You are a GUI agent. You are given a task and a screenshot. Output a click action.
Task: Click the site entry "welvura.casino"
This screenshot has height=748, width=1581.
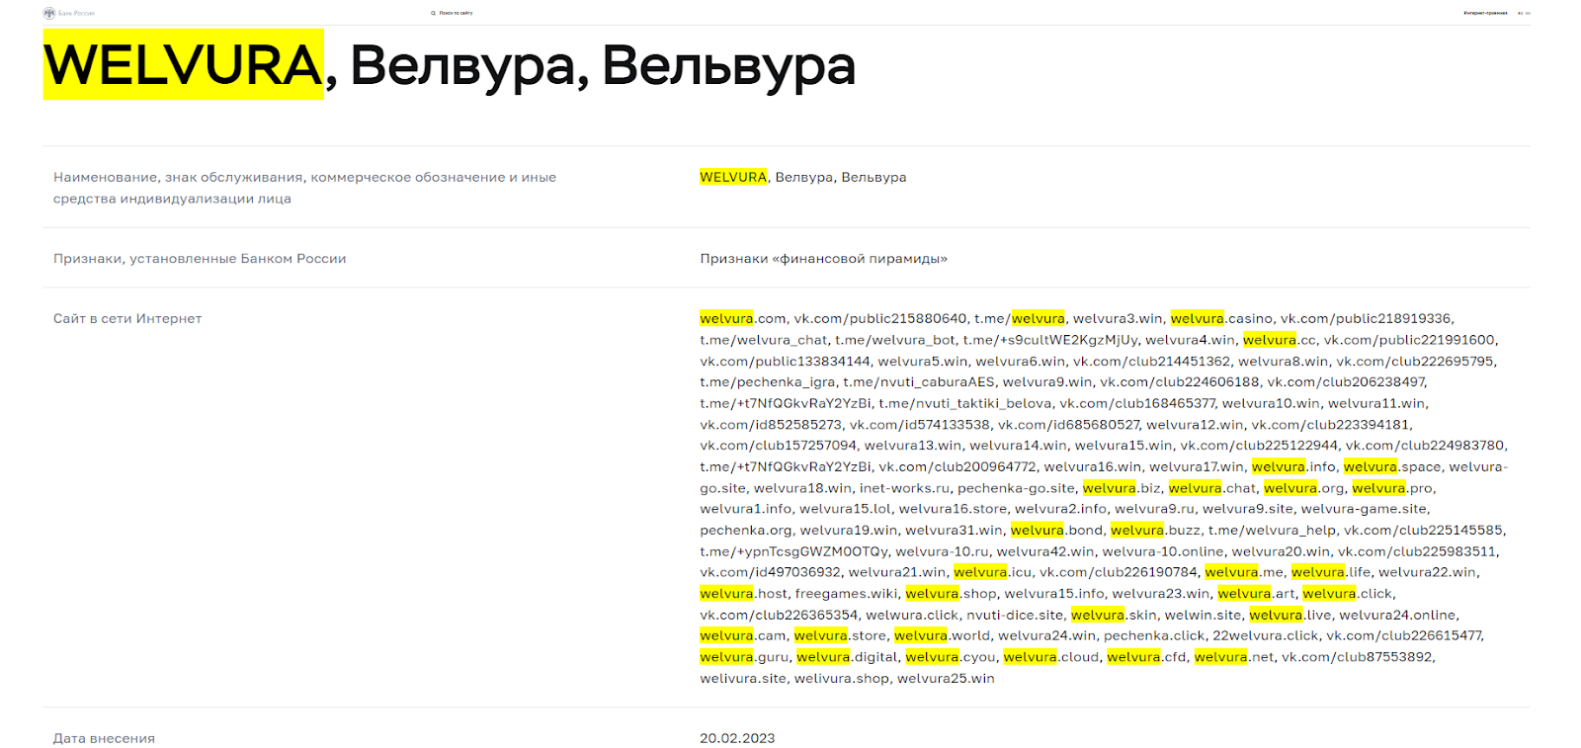point(1221,318)
